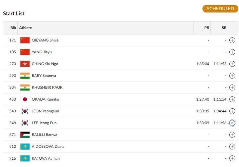The height and width of the screenshot is (167, 239).
Task: Open athlete CHING Siu Nga
Action: 45,64
